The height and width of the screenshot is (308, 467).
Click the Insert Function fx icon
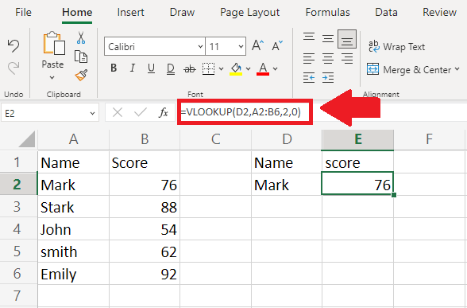(164, 112)
